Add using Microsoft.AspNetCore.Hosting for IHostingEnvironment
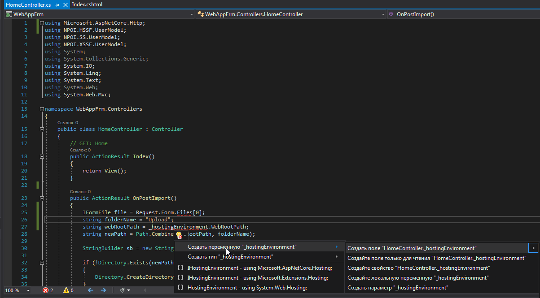The width and height of the screenshot is (540, 298). (x=259, y=268)
